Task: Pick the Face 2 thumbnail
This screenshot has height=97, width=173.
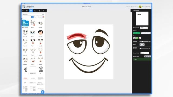Action: [x=40, y=51]
